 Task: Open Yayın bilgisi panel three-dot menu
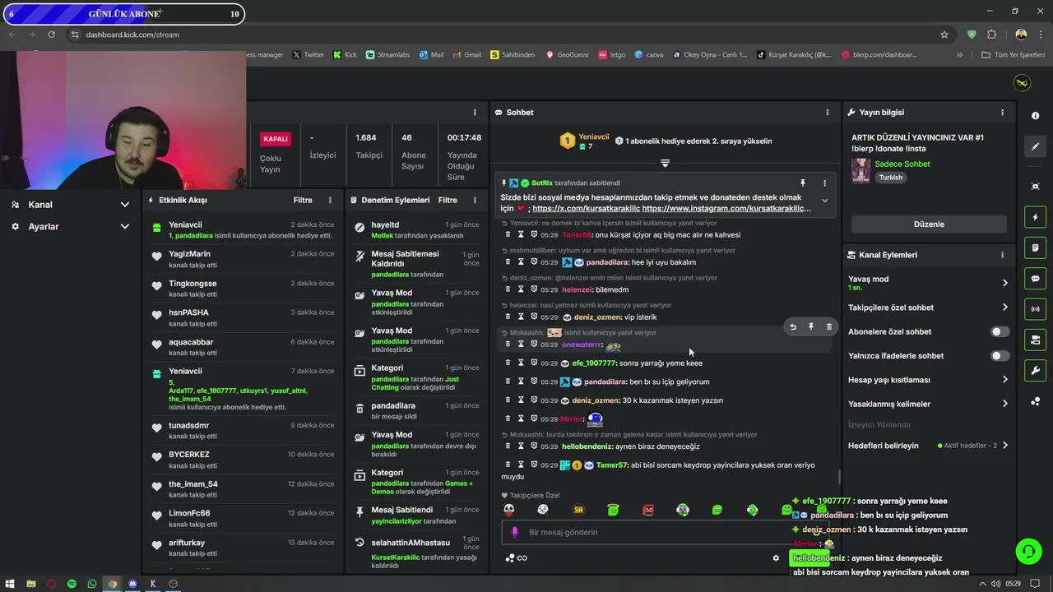pos(1002,113)
